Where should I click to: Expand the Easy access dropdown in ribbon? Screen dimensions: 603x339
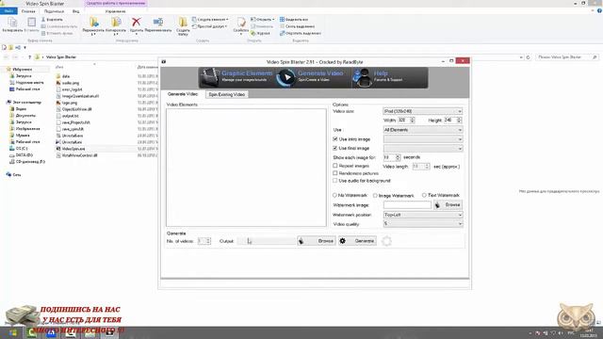click(x=226, y=26)
